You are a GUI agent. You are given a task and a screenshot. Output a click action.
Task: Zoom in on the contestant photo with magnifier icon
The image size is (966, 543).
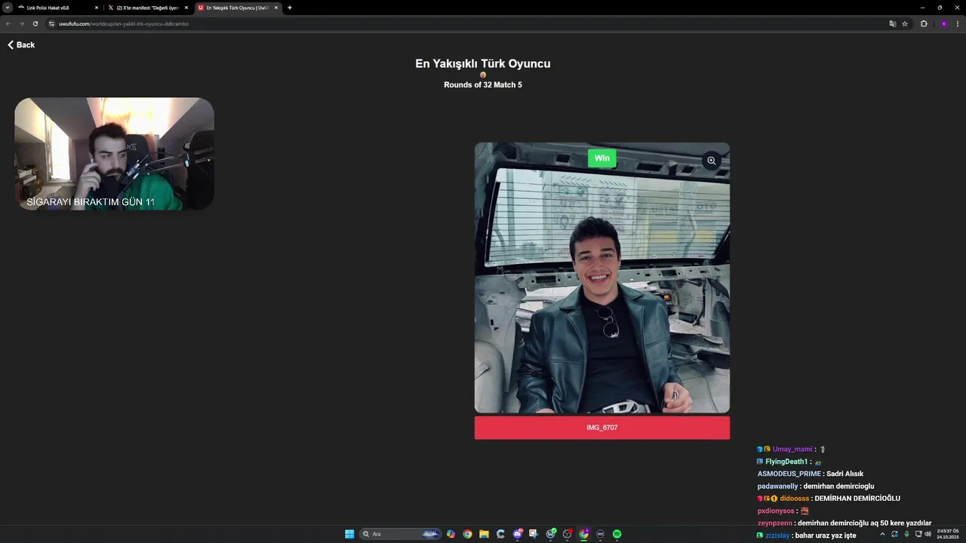point(711,161)
